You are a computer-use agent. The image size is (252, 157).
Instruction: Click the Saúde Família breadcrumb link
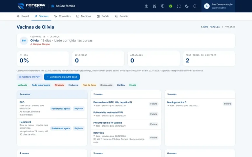(x=210, y=27)
